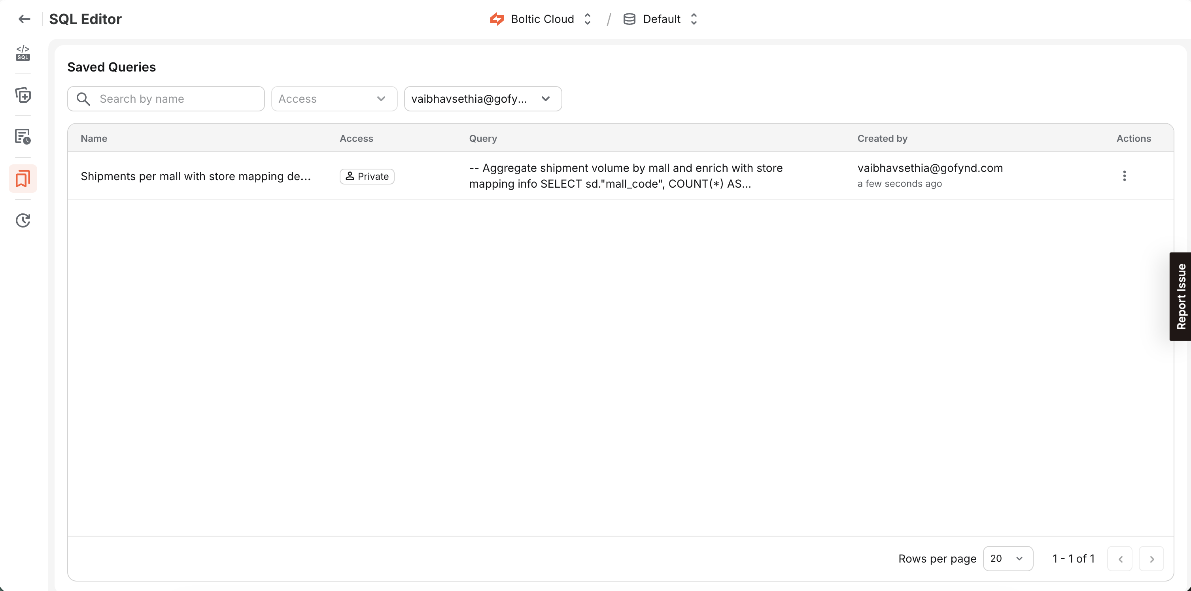Open the SQL editor panel
Image resolution: width=1191 pixels, height=591 pixels.
click(23, 53)
